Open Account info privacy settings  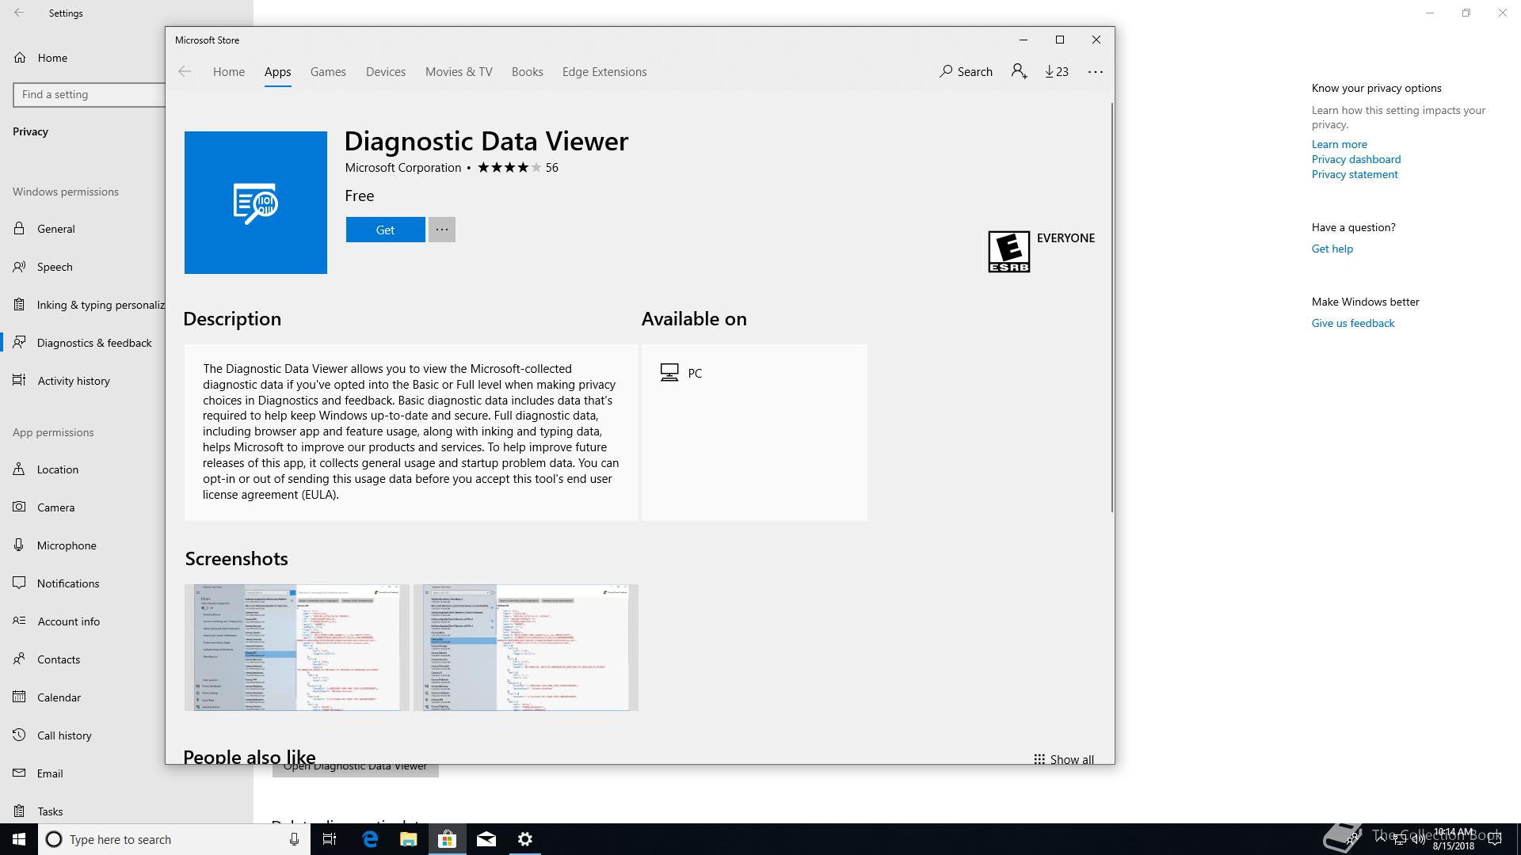pyautogui.click(x=82, y=621)
